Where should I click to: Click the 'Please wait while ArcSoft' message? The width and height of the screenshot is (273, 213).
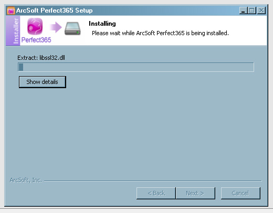click(x=160, y=33)
